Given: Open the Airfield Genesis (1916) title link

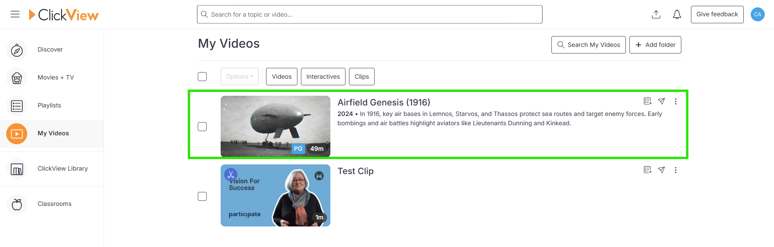Looking at the screenshot, I should pos(384,102).
